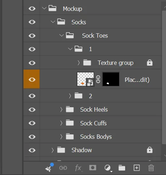
Task: Hide the Sock Cuffs group
Action: pyautogui.click(x=32, y=123)
